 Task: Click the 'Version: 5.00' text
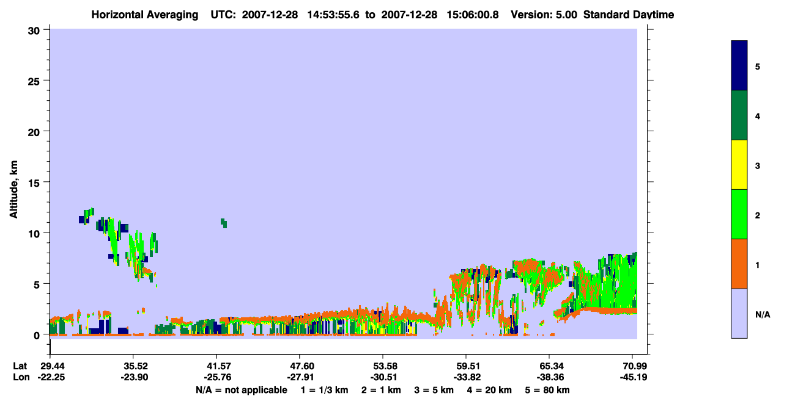coord(543,15)
